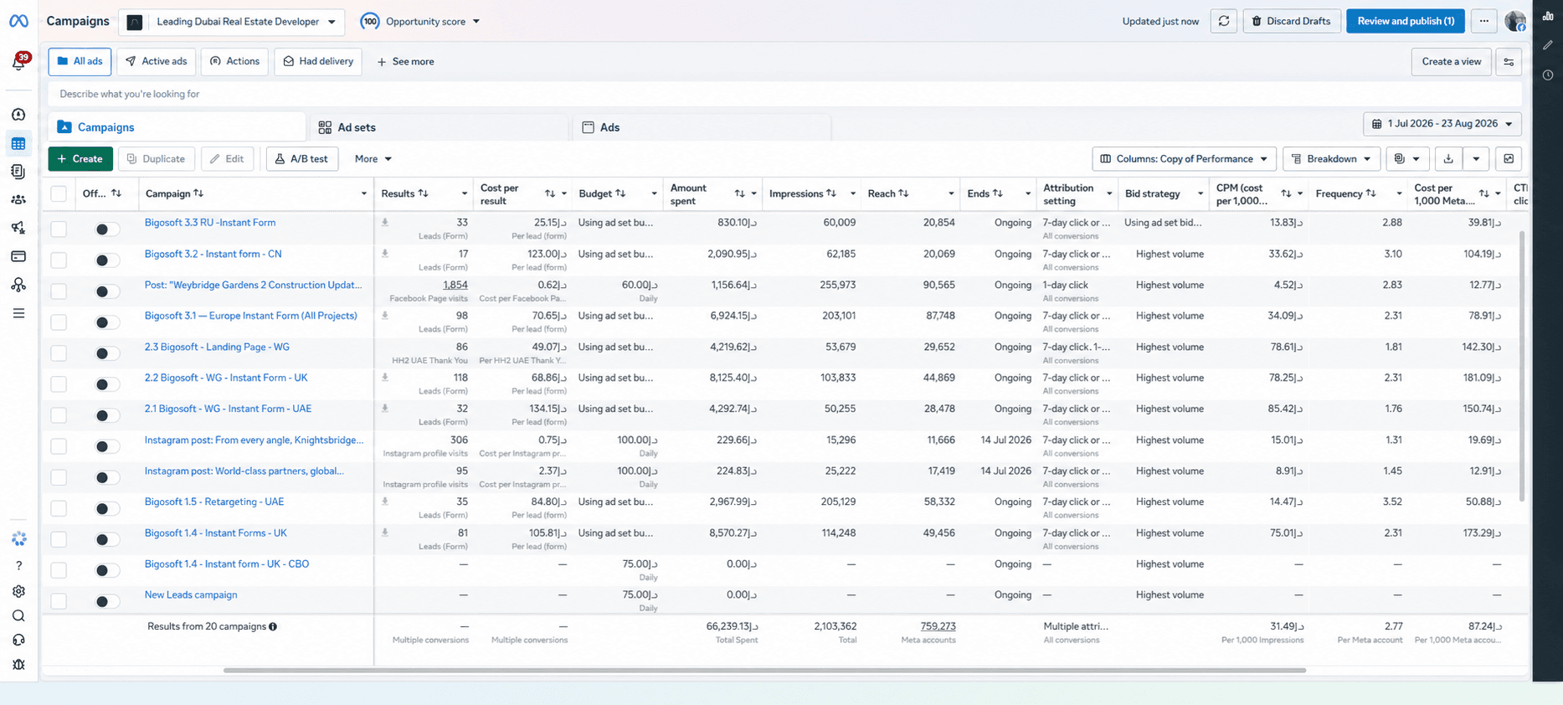Open the date range picker
The height and width of the screenshot is (705, 1563).
[1442, 124]
